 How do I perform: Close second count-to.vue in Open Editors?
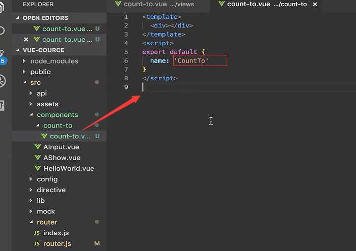click(x=26, y=40)
